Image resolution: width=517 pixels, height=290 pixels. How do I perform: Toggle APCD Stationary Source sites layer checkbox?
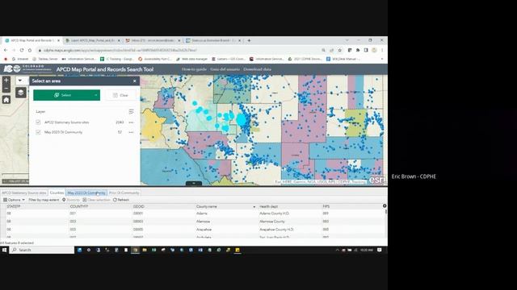click(x=38, y=122)
